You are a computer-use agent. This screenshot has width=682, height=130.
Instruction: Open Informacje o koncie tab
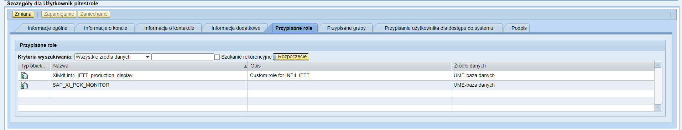tap(105, 28)
